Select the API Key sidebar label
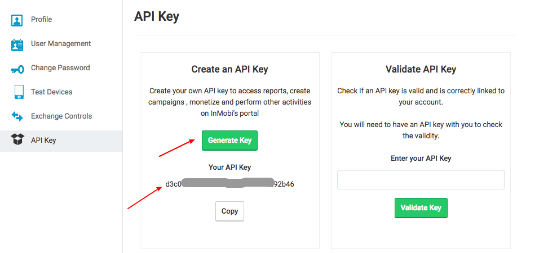The width and height of the screenshot is (548, 253). [43, 141]
